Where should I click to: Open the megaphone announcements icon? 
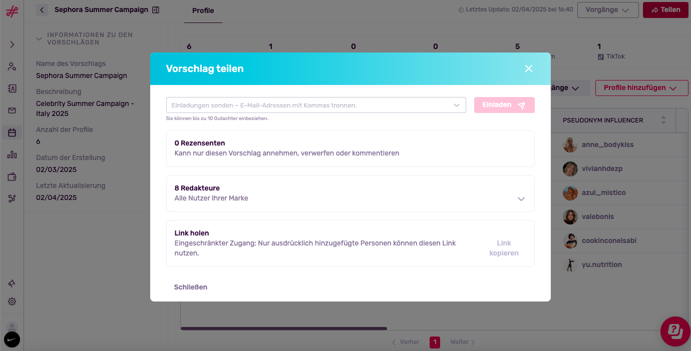[12, 283]
